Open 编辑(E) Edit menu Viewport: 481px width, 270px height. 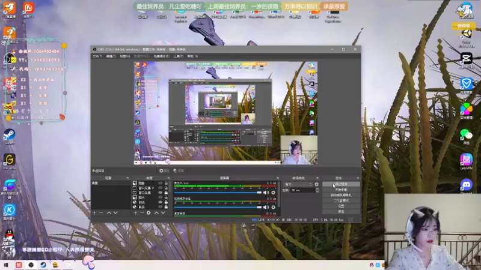(111, 56)
